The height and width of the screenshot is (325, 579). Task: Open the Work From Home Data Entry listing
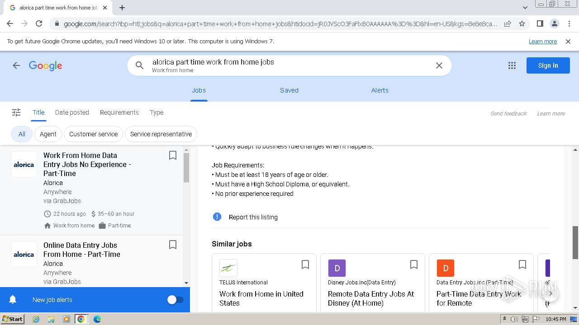pyautogui.click(x=87, y=164)
